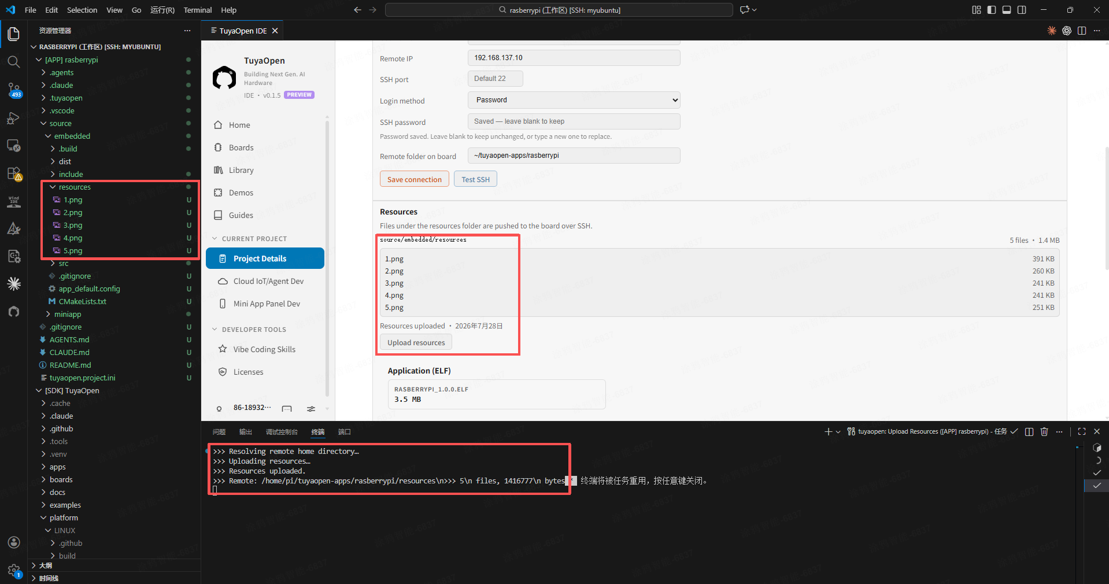
Task: Open the Library nav item
Action: click(x=241, y=170)
